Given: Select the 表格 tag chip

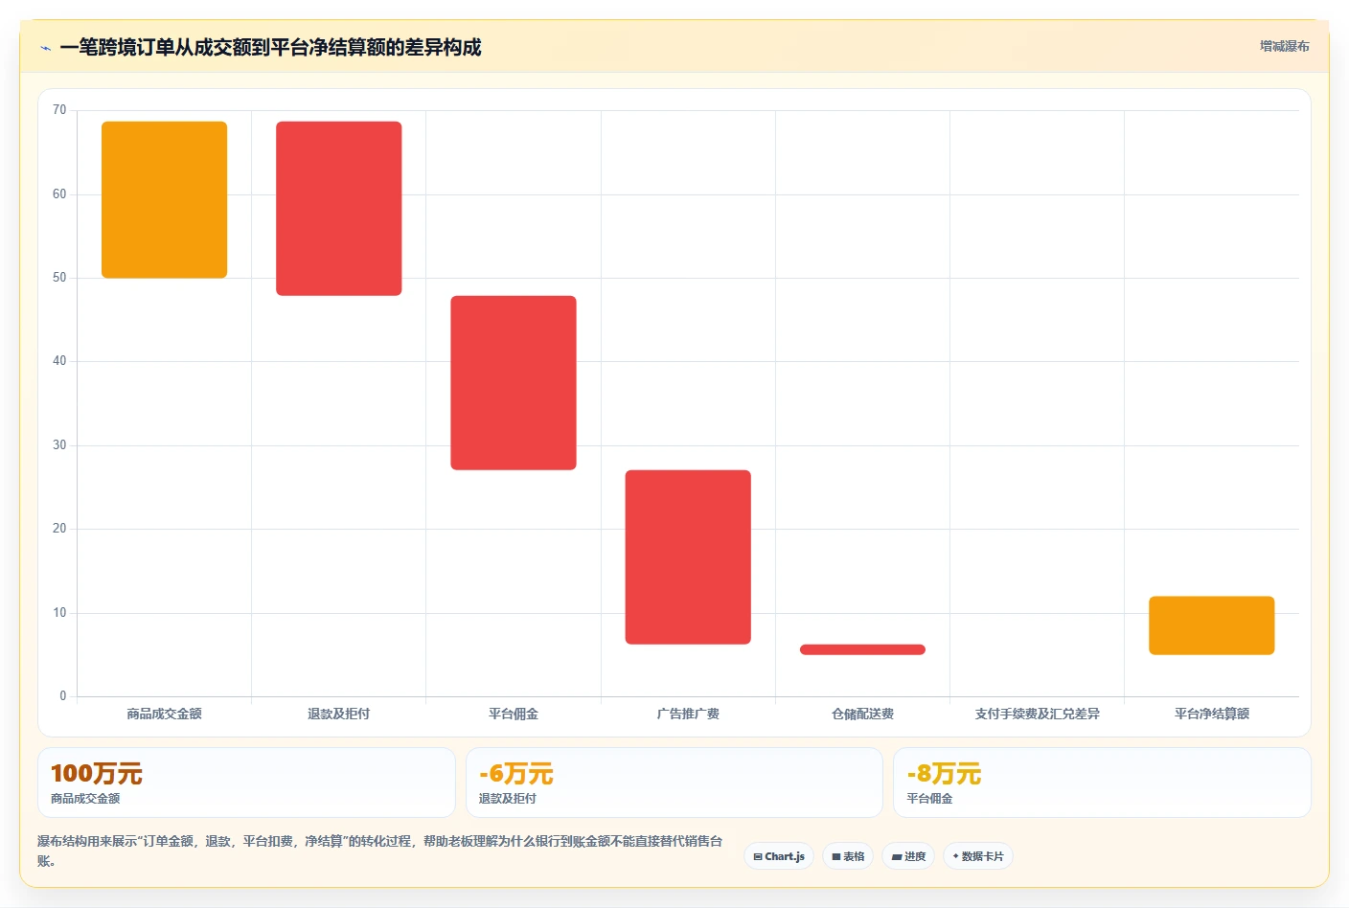Looking at the screenshot, I should (848, 856).
